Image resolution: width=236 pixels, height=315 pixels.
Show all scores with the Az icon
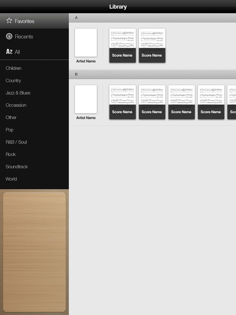[x=9, y=52]
